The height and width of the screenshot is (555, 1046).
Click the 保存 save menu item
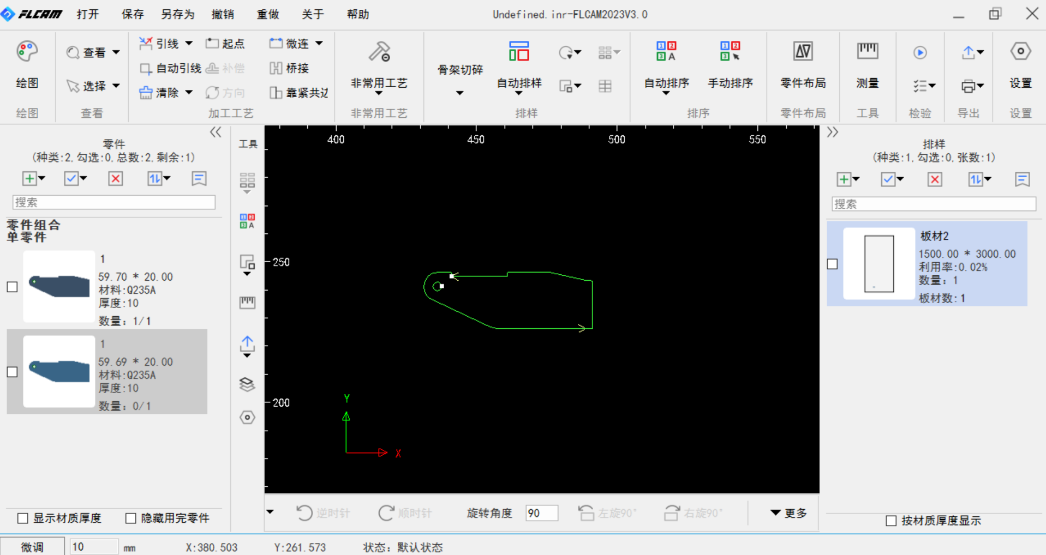(x=132, y=14)
